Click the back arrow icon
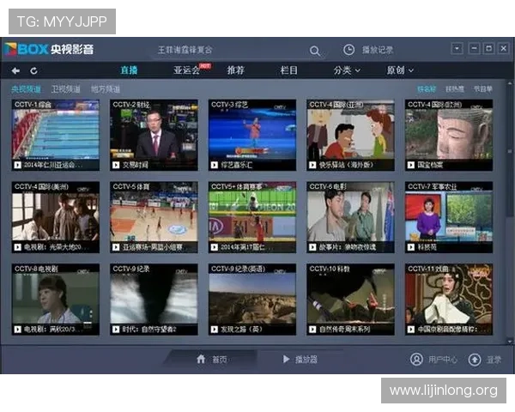 (x=15, y=70)
